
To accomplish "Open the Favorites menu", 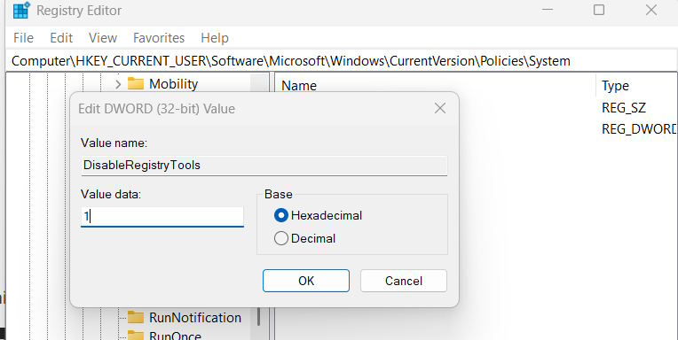I will [x=159, y=38].
